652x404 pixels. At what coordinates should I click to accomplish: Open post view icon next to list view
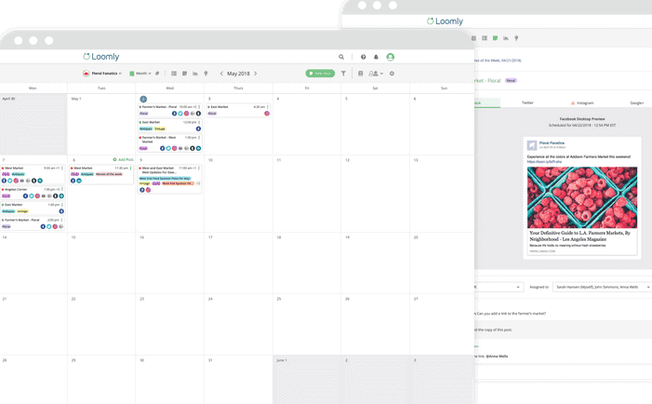184,74
